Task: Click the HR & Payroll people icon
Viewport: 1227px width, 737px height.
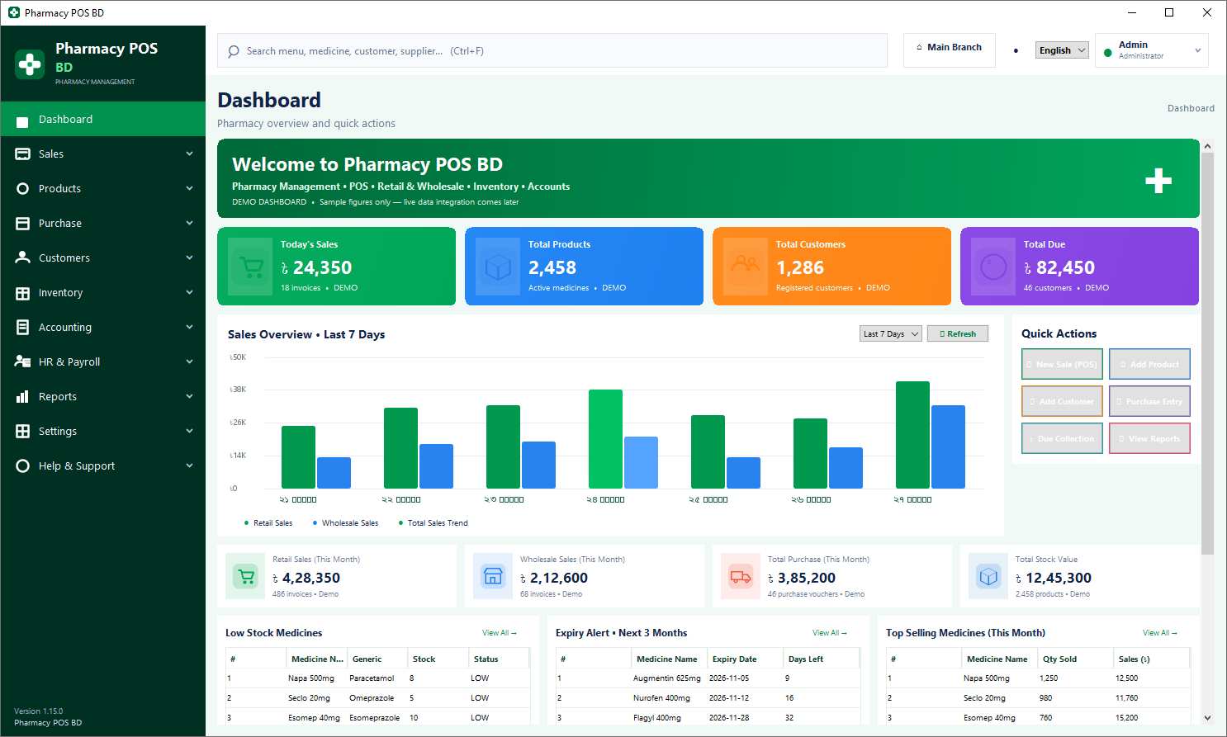Action: pyautogui.click(x=22, y=361)
